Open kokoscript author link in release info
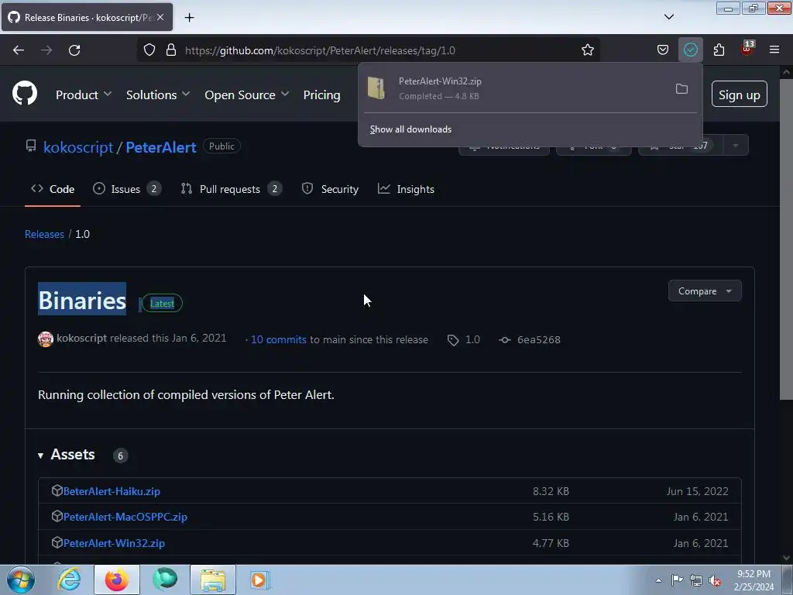The height and width of the screenshot is (595, 793). coord(81,338)
